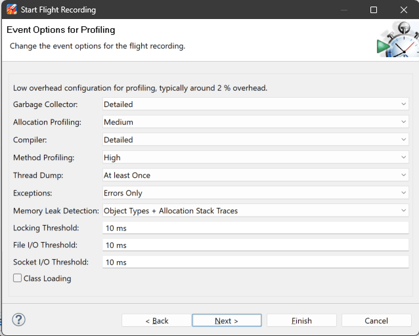419x336 pixels.
Task: Enable the Class Loading checkbox
Action: (x=18, y=278)
